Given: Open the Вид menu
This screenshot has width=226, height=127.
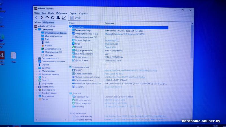Looking at the screenshot, I should tap(44, 13).
